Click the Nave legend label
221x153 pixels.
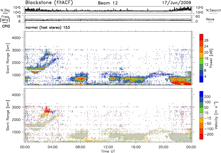[x=210, y=19]
